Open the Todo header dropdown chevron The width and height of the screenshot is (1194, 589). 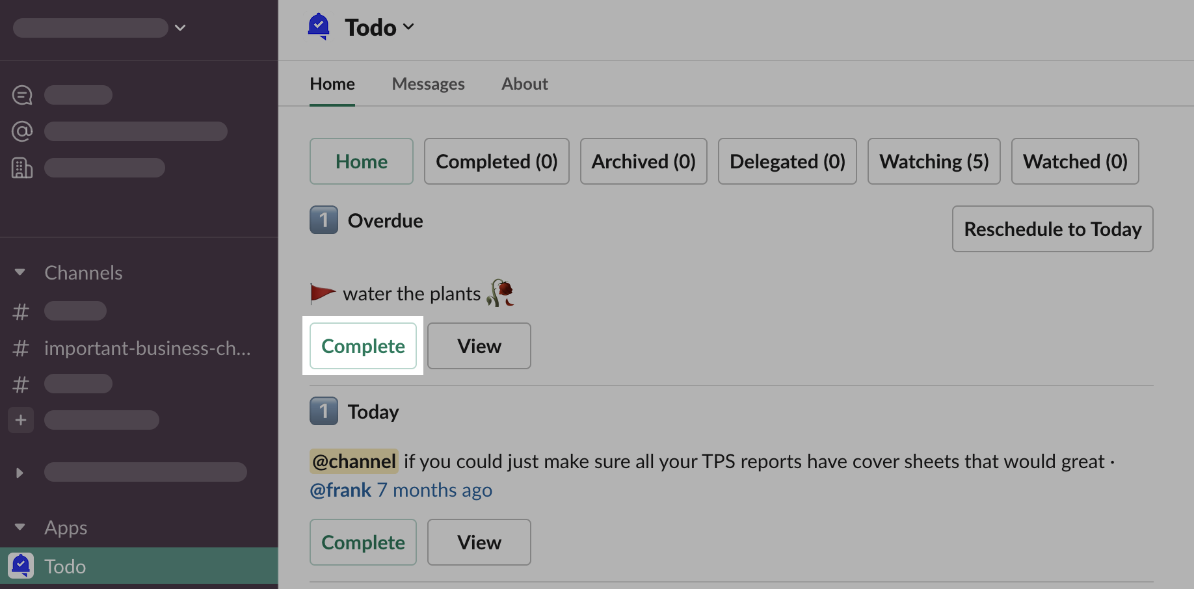408,27
